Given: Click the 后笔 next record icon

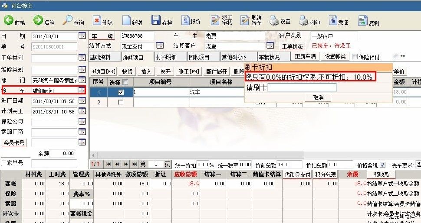Looking at the screenshot, I should coord(38,20).
